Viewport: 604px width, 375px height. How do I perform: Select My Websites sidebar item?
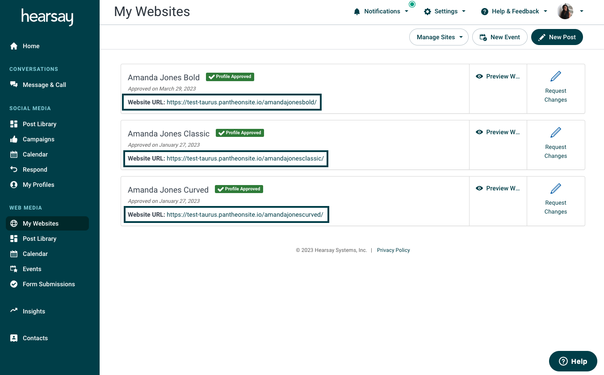pos(47,223)
